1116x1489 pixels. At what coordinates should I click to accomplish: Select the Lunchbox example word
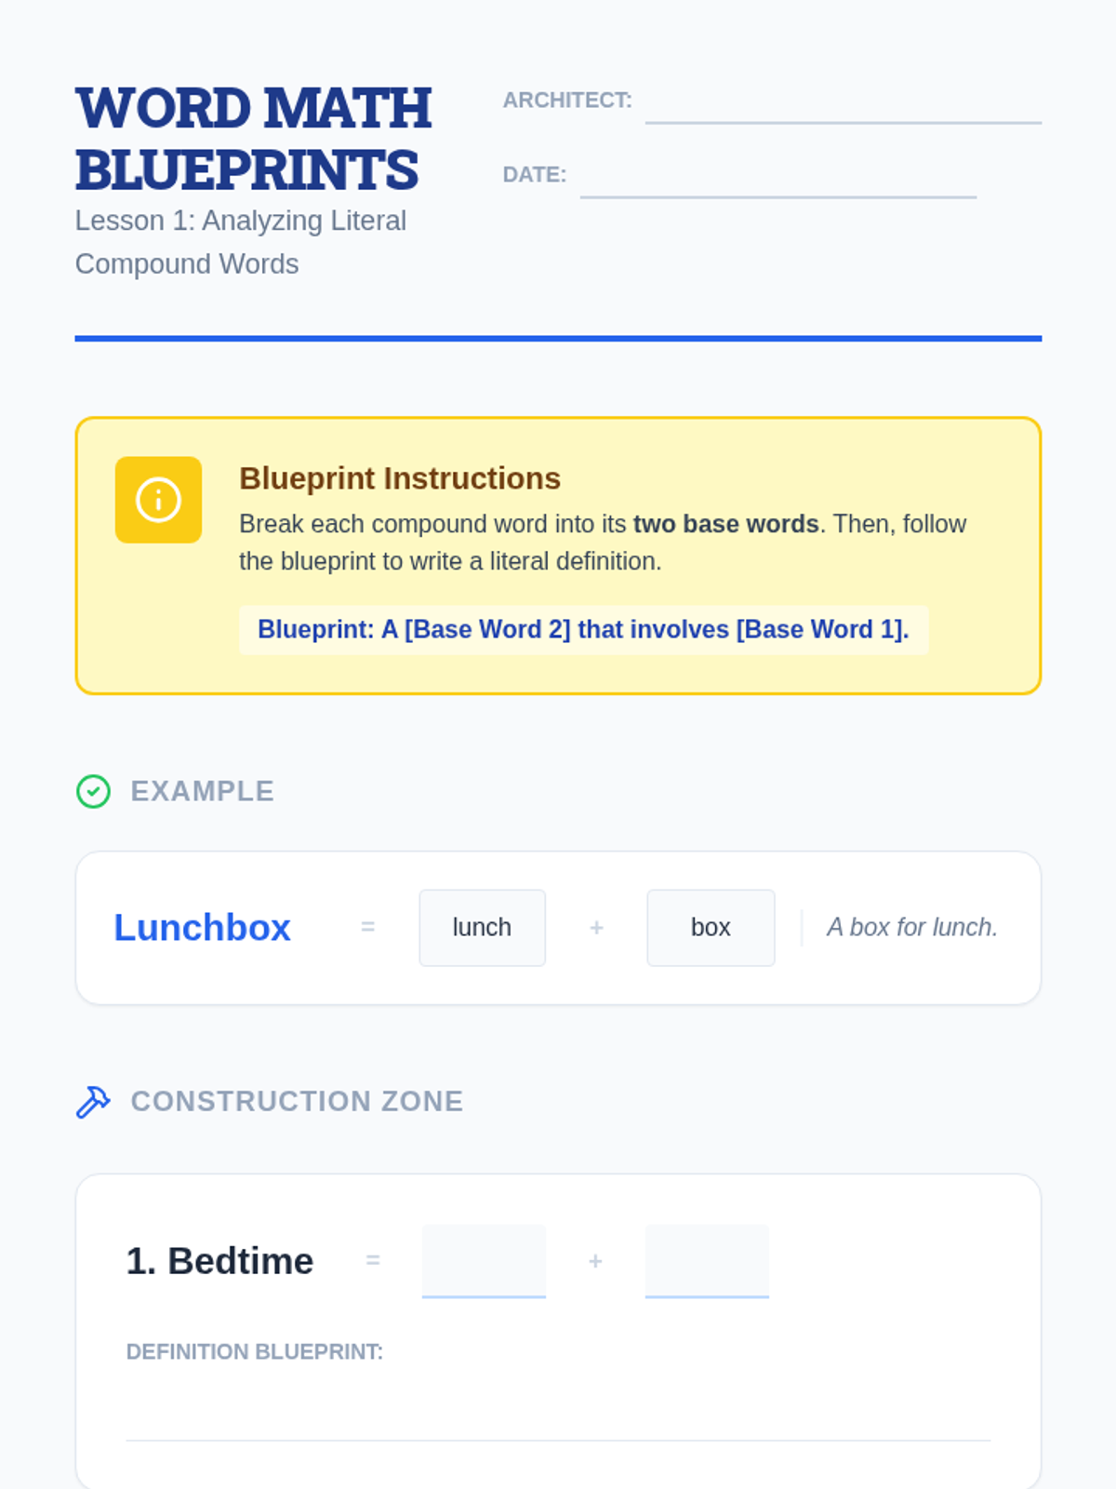(x=202, y=928)
